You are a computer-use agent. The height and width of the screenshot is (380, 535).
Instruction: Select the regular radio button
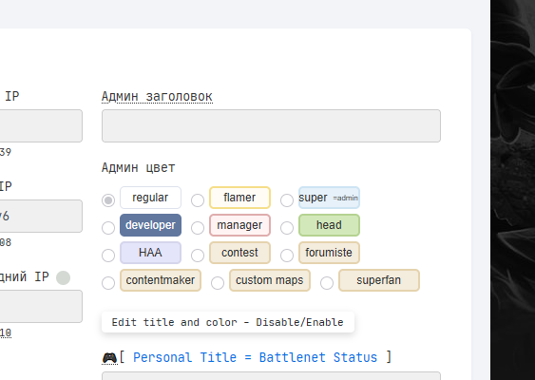tap(108, 200)
